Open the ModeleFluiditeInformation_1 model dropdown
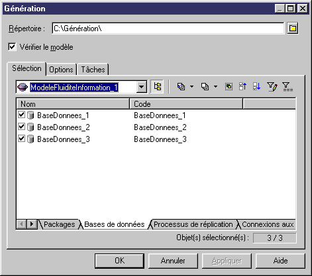 click(x=141, y=87)
